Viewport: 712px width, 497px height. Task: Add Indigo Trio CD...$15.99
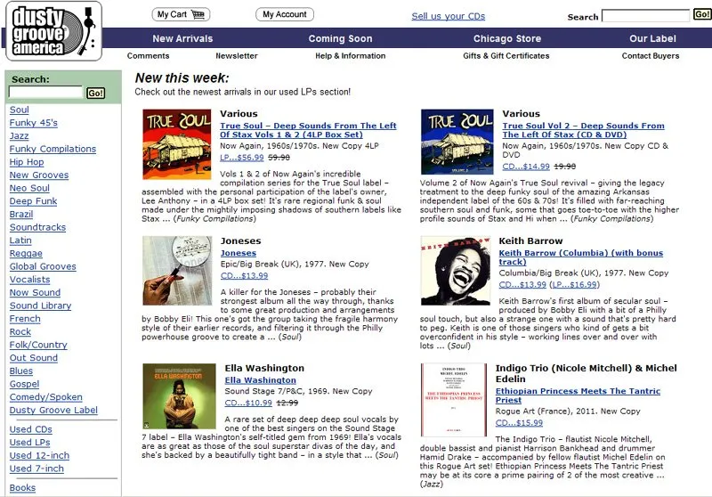click(x=519, y=423)
